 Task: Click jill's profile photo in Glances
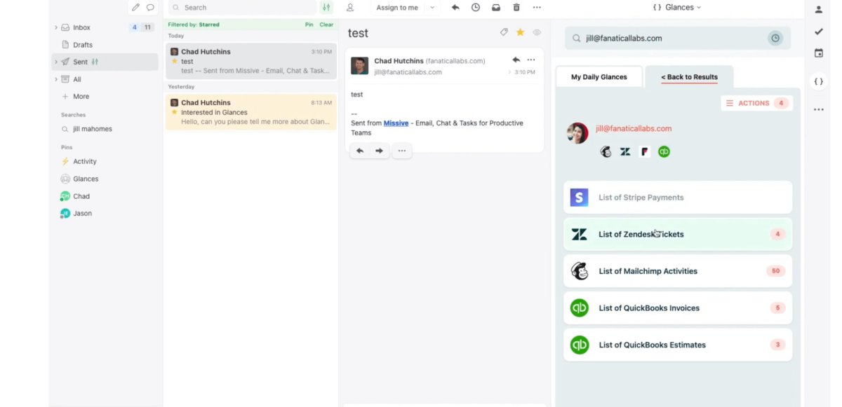577,133
